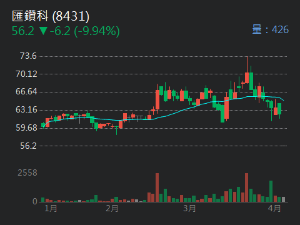Select the current price 56.2 value
300x225 pixels.
click(23, 31)
